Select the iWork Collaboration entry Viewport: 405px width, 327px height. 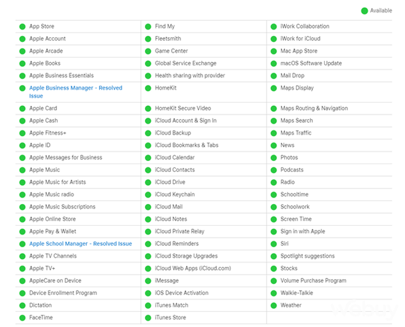tap(305, 26)
